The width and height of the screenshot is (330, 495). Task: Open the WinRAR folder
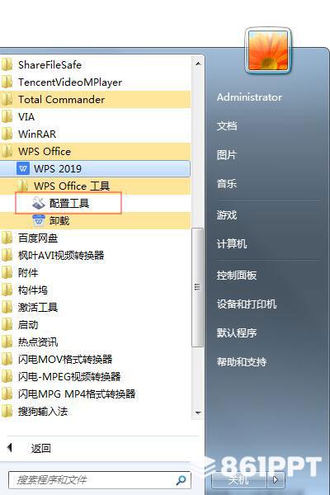(95, 134)
